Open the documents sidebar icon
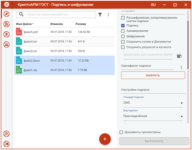The height and width of the screenshot is (150, 192). (6, 24)
